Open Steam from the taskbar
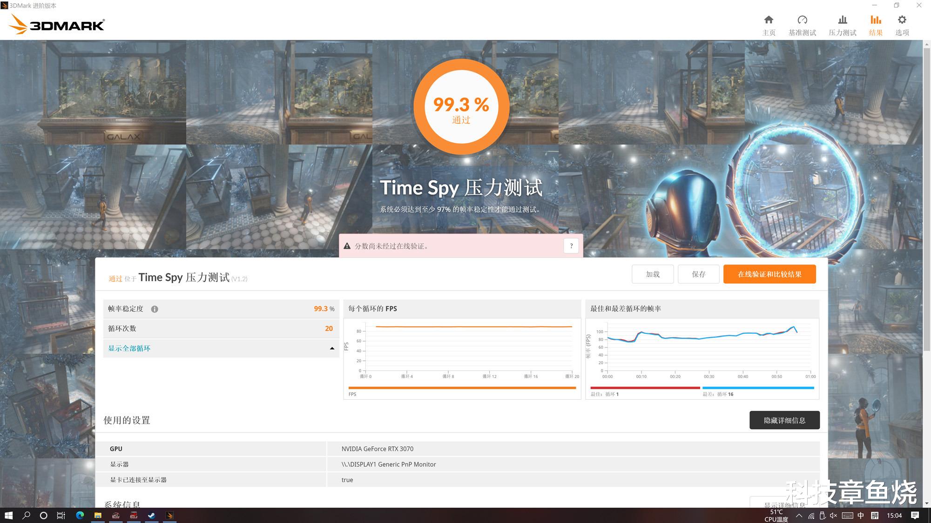This screenshot has height=523, width=931. 152,515
